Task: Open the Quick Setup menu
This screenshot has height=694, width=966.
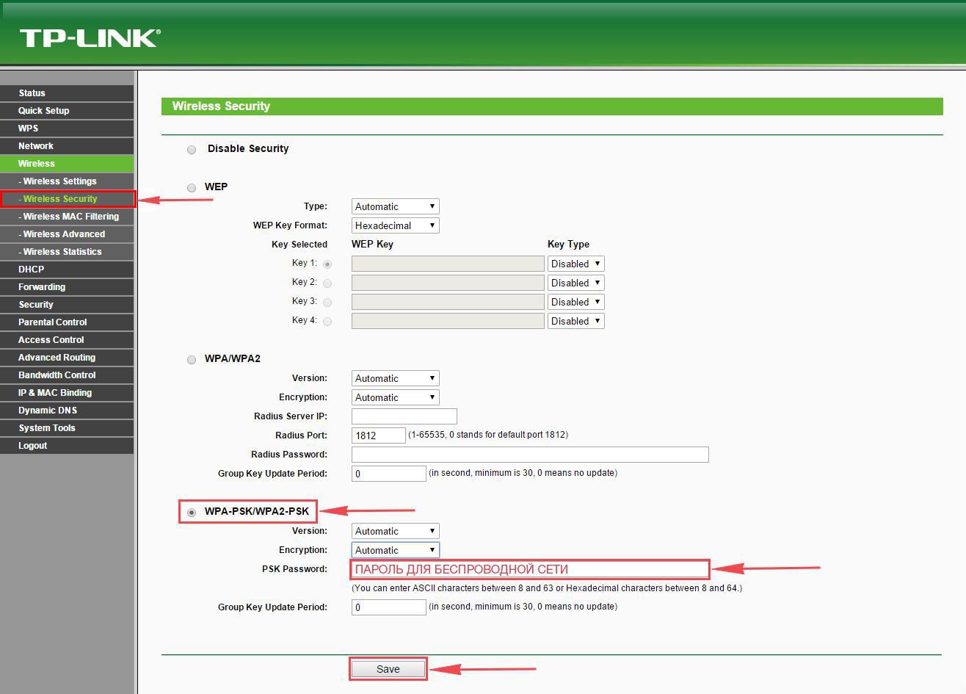Action: coord(67,111)
